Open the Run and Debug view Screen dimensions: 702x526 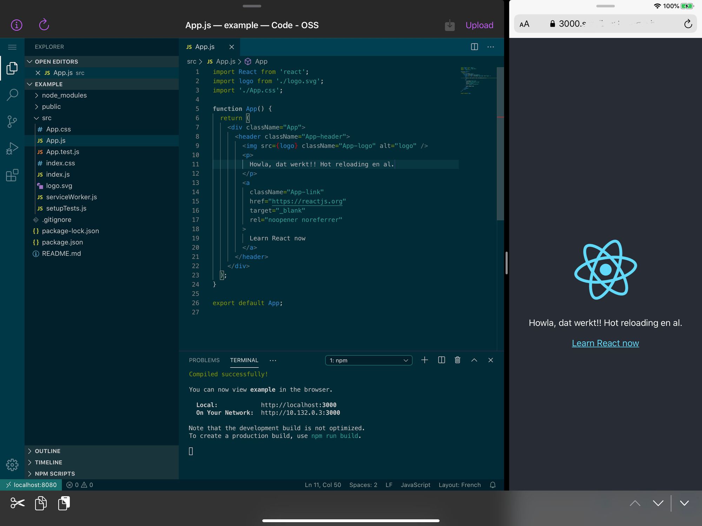click(12, 148)
